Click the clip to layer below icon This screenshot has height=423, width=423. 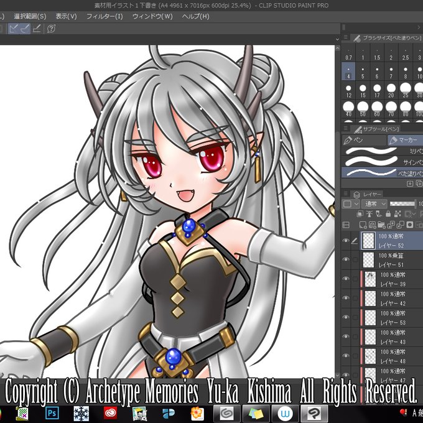[360, 214]
